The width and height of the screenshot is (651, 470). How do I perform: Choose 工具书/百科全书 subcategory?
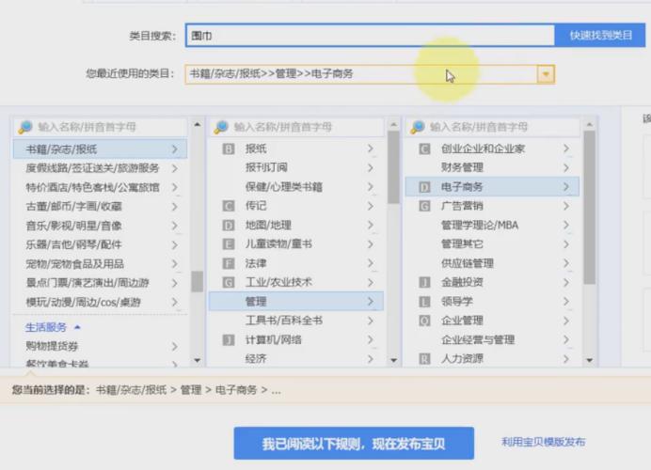296,321
